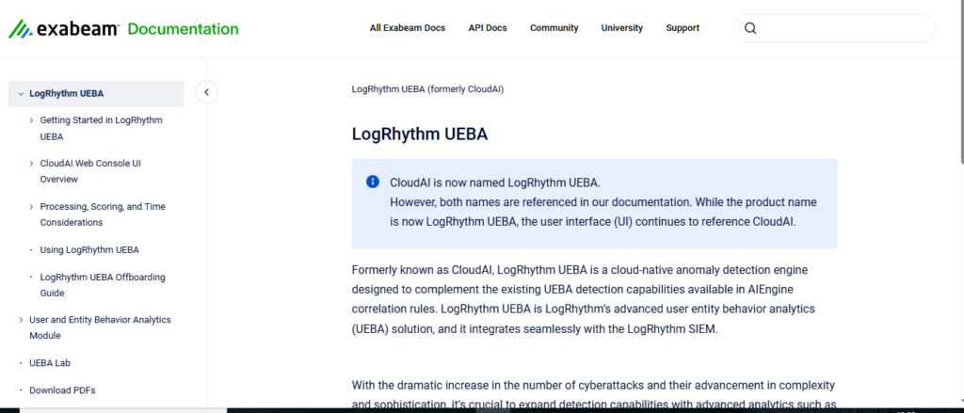Expand User and Entity Behavior Analytics Module
This screenshot has width=964, height=413.
(x=21, y=320)
